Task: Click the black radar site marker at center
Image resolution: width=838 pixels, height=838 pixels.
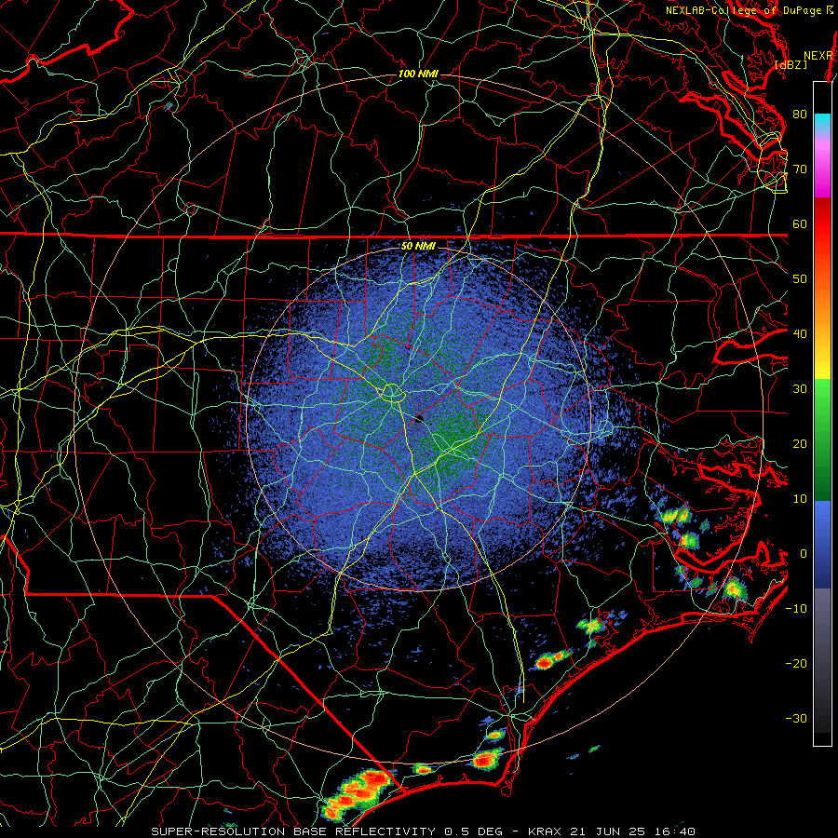Action: [420, 418]
